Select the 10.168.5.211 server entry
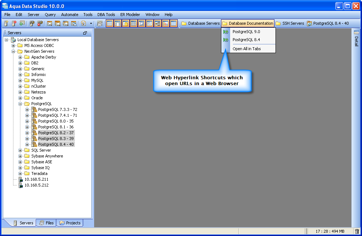The height and width of the screenshot is (236, 362). pyautogui.click(x=36, y=179)
